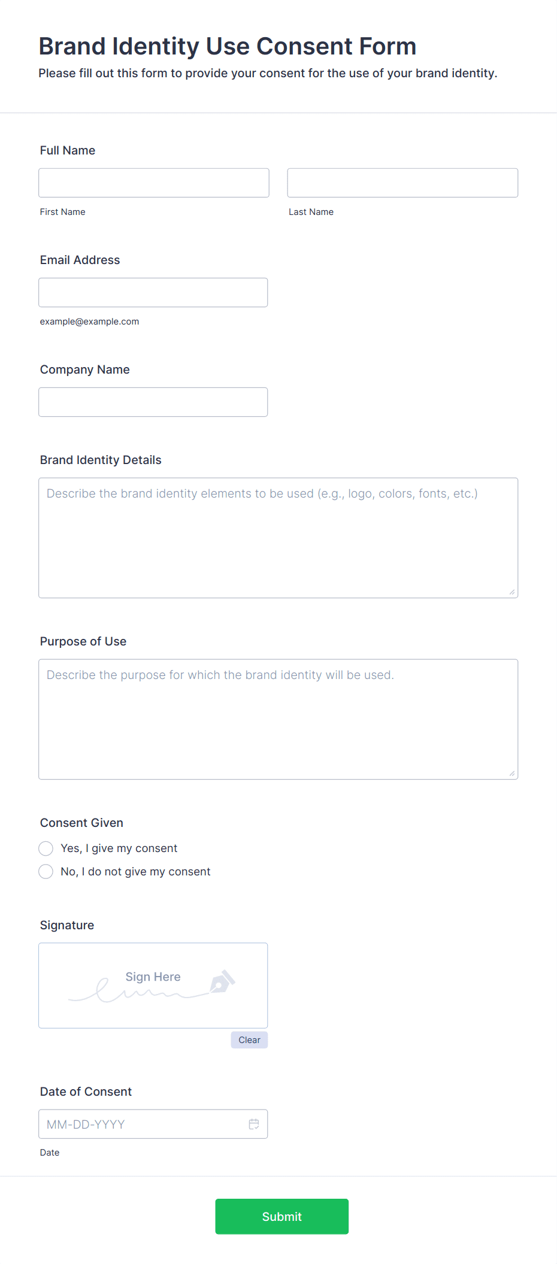Focus the First Name input field
The image size is (557, 1264).
pyautogui.click(x=154, y=183)
